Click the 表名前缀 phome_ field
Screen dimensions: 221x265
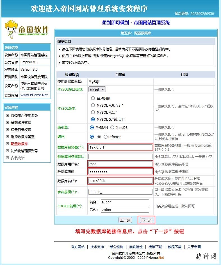(x=120, y=192)
